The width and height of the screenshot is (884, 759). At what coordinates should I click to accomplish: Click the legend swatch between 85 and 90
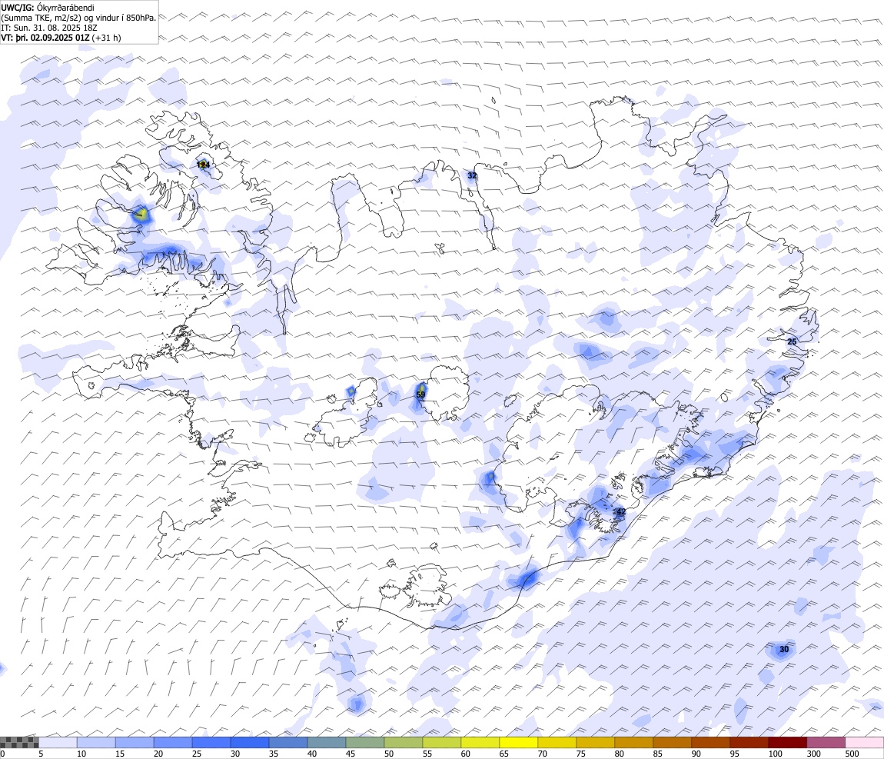[x=672, y=742]
